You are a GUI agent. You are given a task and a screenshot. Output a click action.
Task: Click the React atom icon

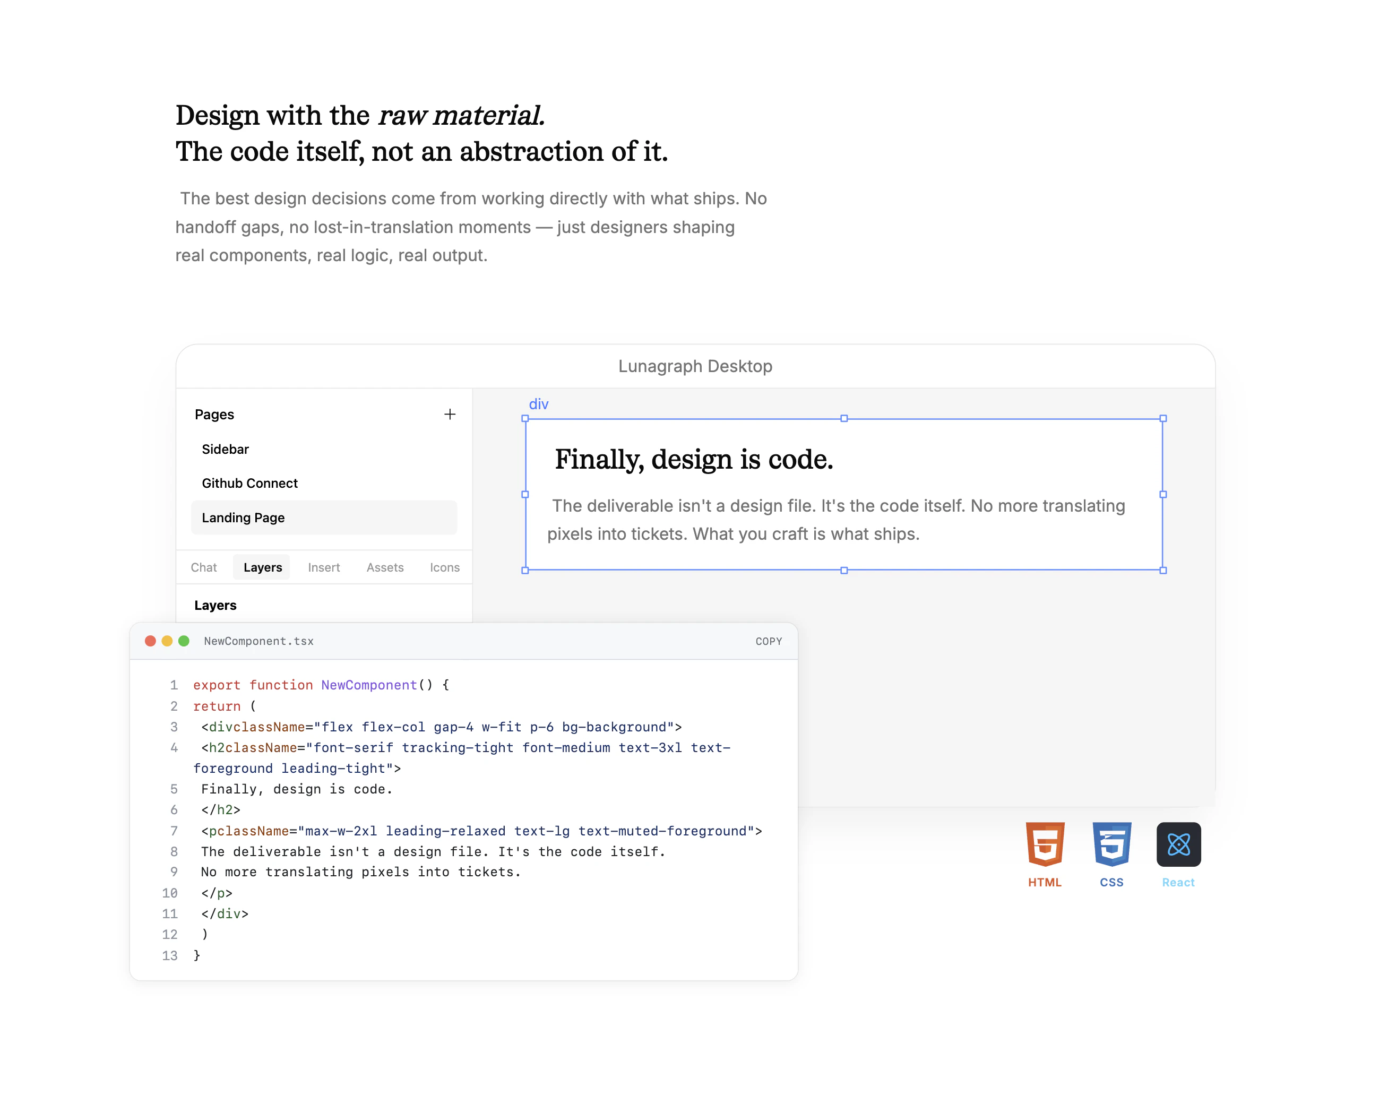[x=1178, y=844]
